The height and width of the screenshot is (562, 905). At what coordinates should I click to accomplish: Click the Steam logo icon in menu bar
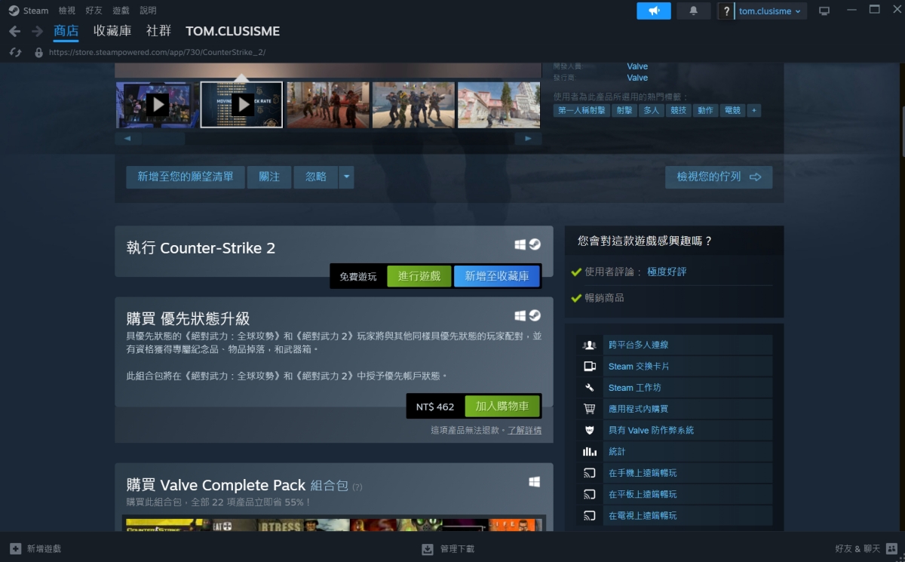coord(14,11)
